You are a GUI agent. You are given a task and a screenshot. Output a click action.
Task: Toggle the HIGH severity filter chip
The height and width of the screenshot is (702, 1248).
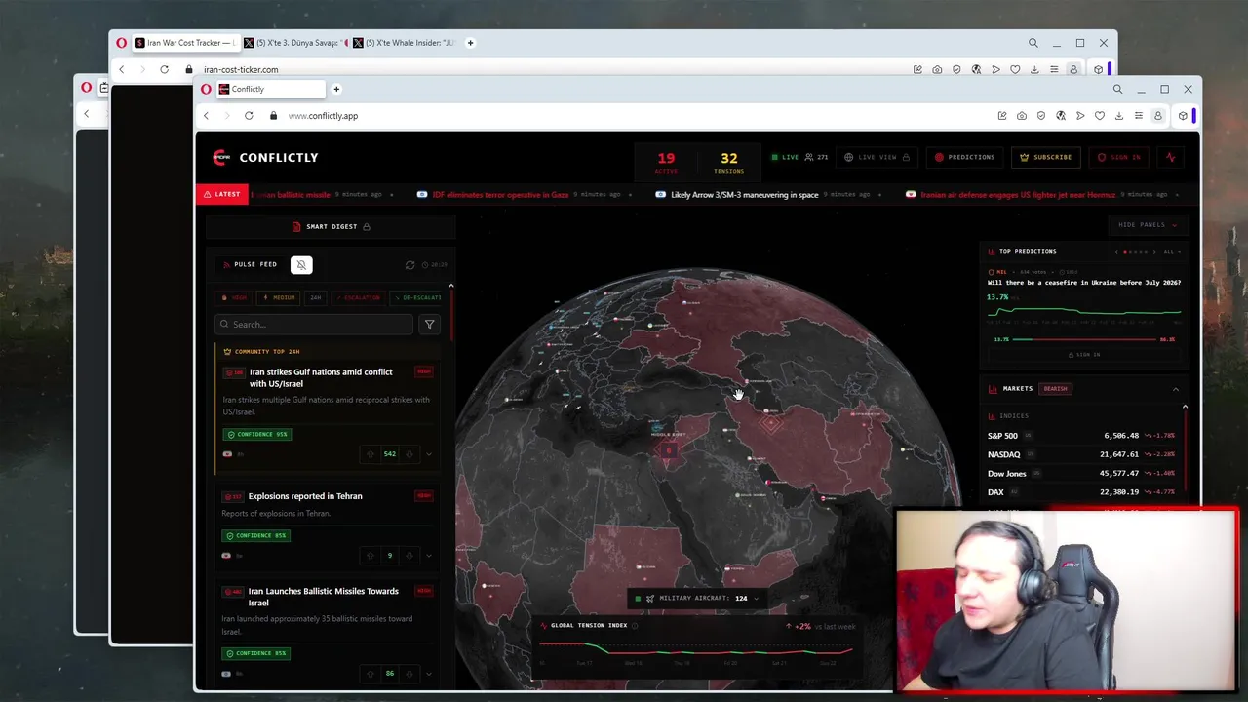(x=234, y=297)
